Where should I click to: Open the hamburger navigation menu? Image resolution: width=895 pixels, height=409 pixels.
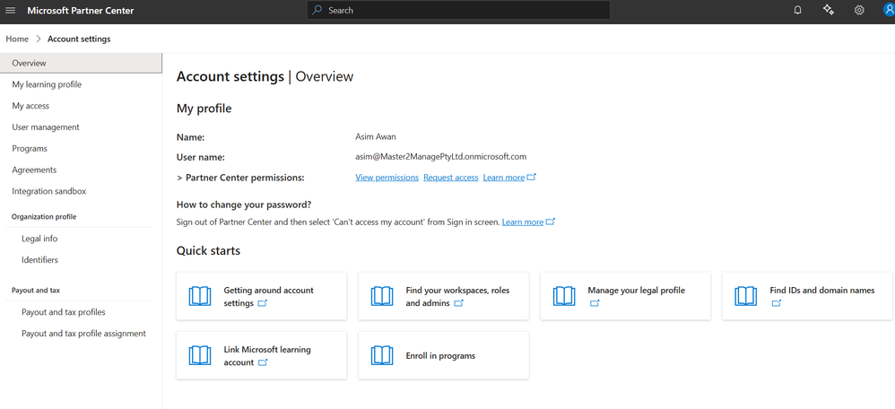[x=10, y=10]
